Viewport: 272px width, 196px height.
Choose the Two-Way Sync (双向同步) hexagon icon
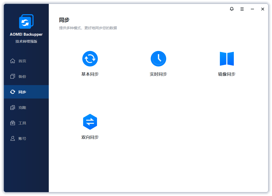[x=90, y=122]
